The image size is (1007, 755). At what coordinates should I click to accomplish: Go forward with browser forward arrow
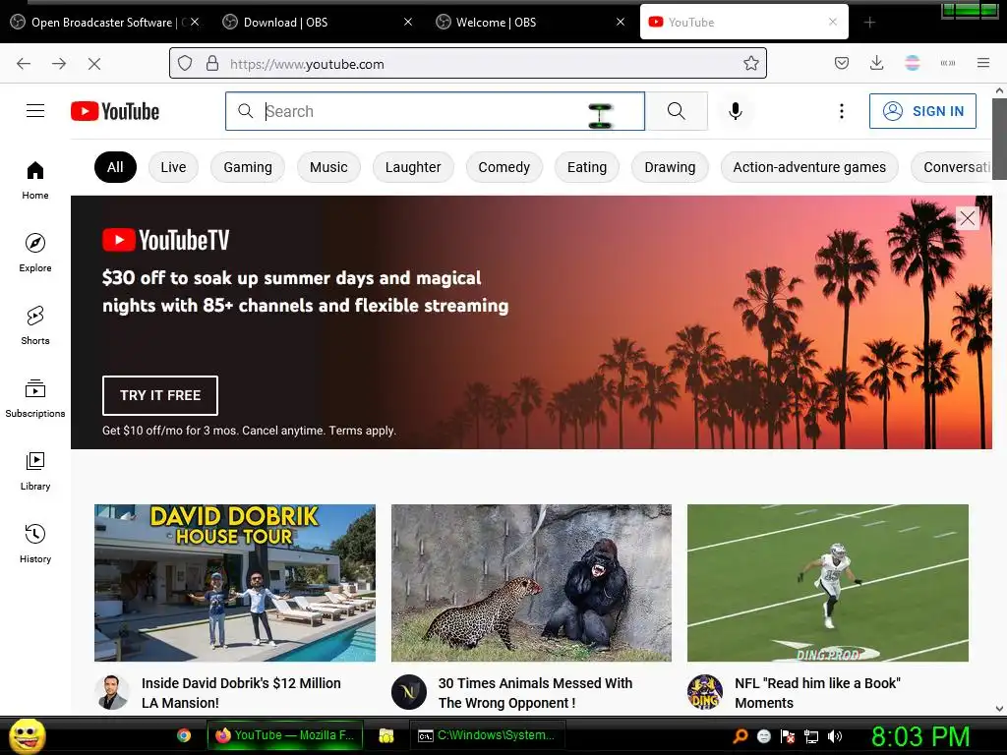pyautogui.click(x=59, y=64)
